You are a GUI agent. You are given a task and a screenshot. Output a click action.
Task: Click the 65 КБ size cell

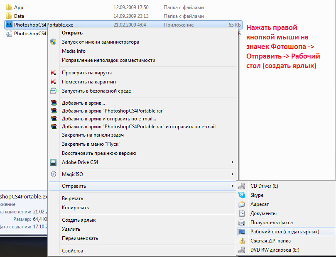tap(234, 25)
